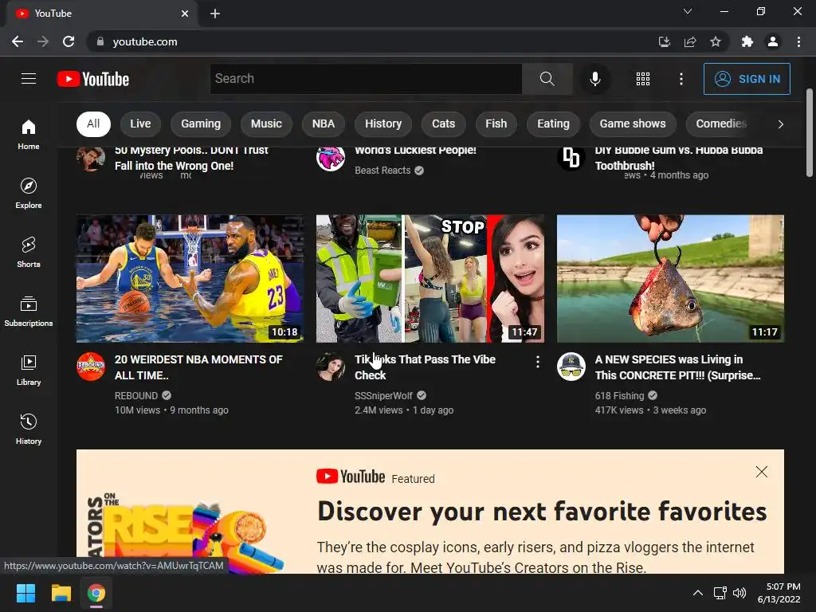816x612 pixels.
Task: Click the share page icon
Action: tap(690, 41)
